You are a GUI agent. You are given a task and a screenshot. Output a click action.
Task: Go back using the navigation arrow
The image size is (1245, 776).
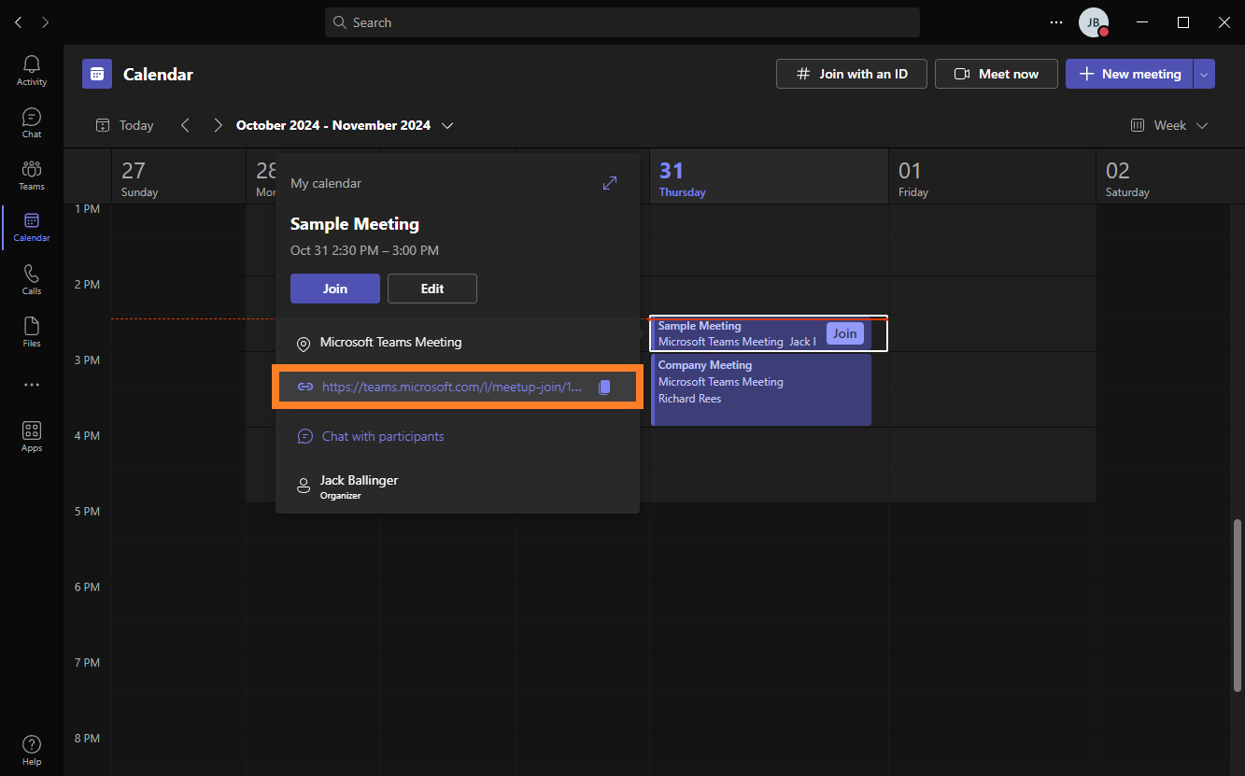[x=17, y=21]
